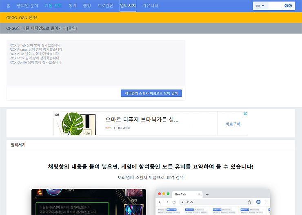Open the 프로관전 page
The image size is (302, 215).
[x=105, y=6]
